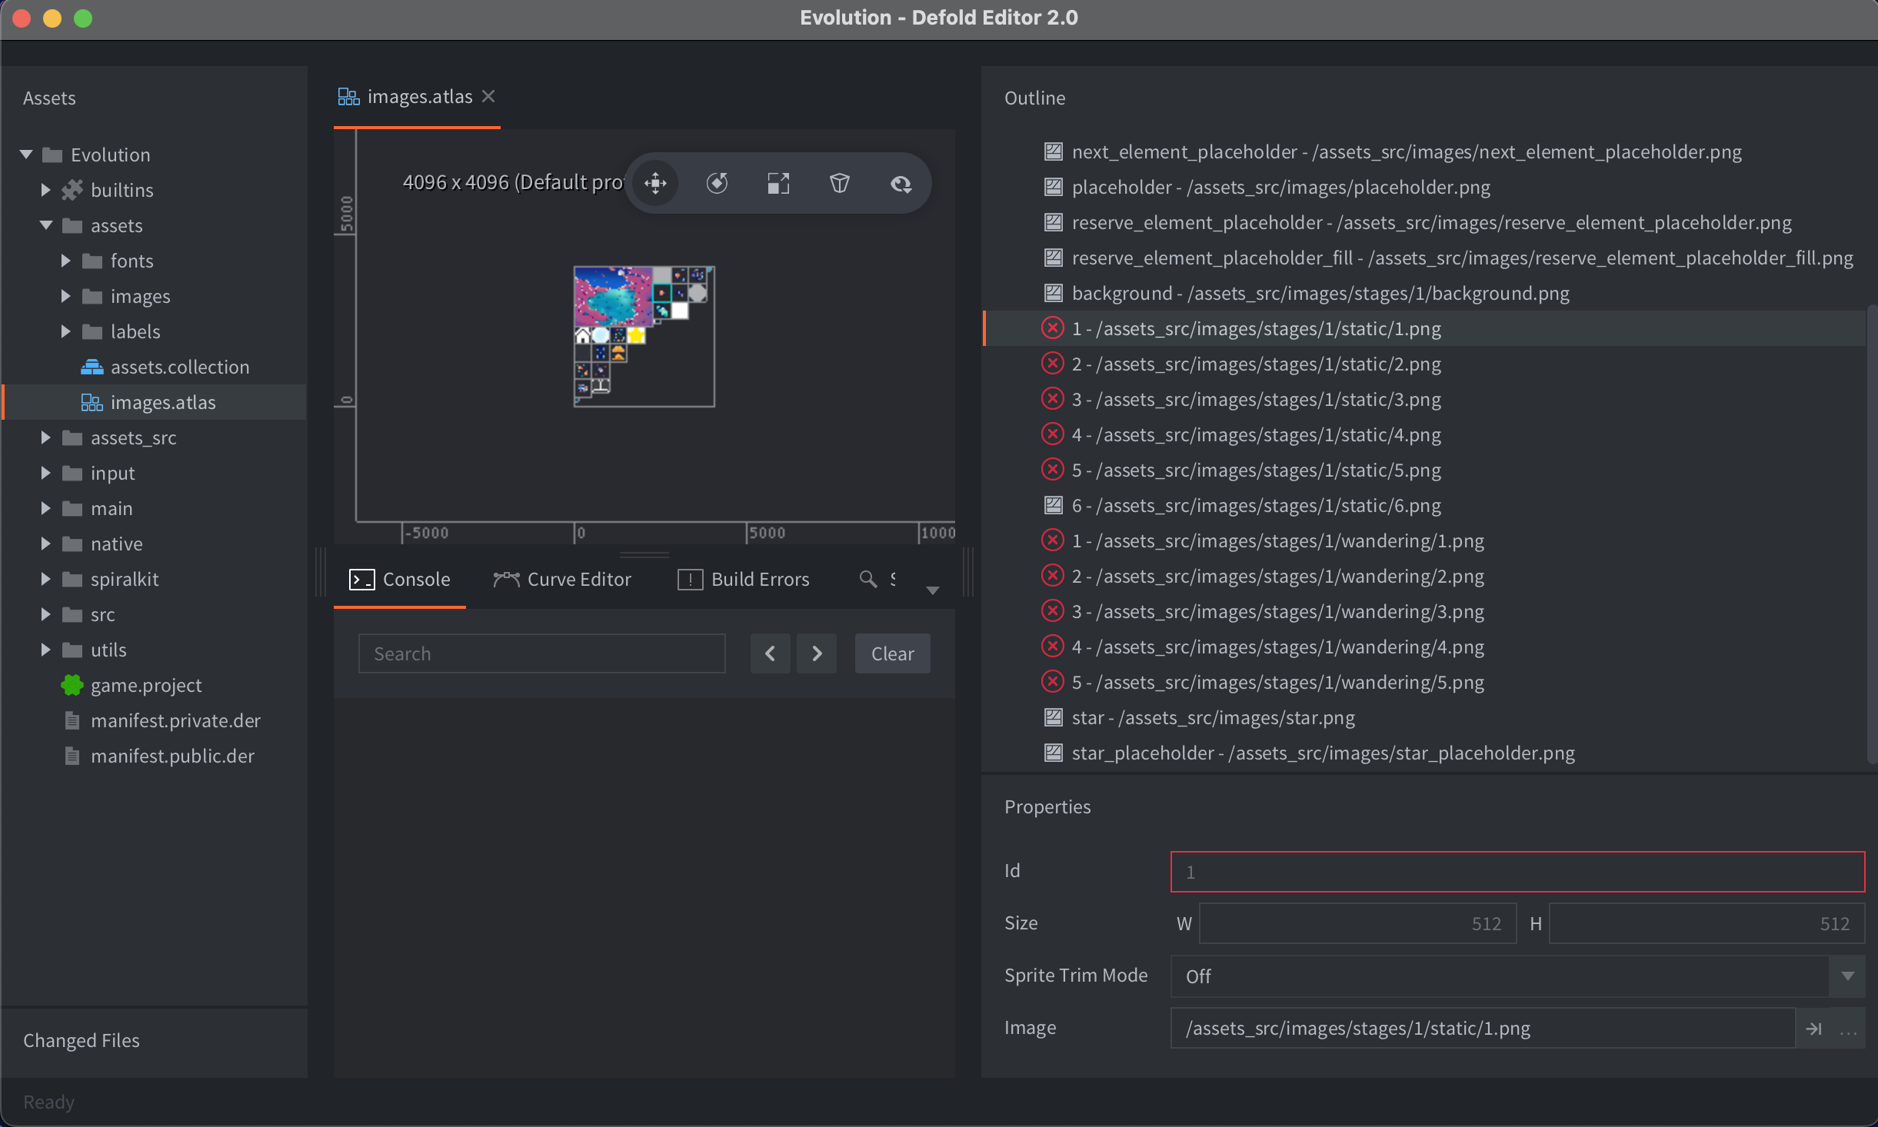Expand the fonts folder in Assets
Viewport: 1878px width, 1127px height.
coord(65,261)
